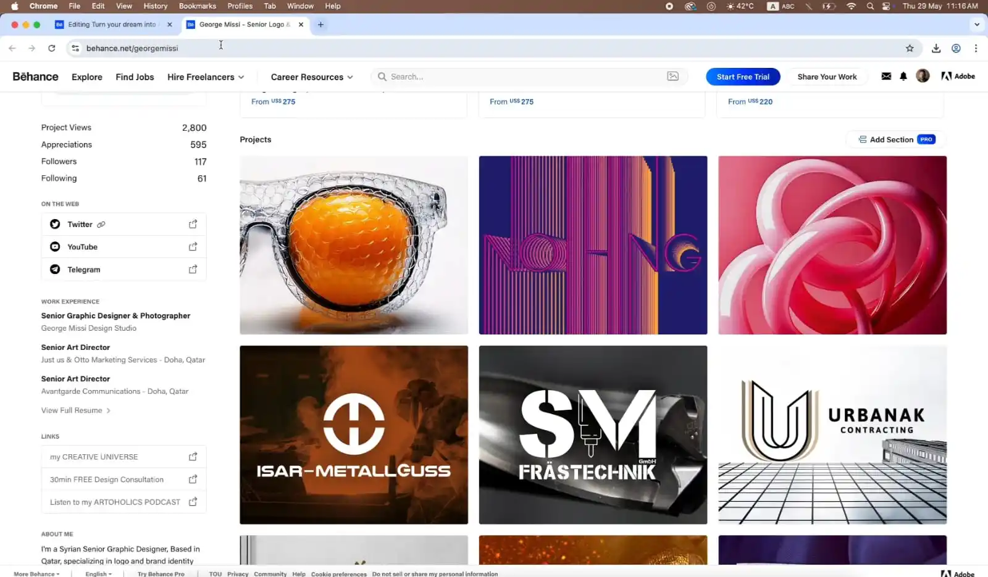Open the notifications bell icon
The width and height of the screenshot is (988, 577).
click(903, 77)
